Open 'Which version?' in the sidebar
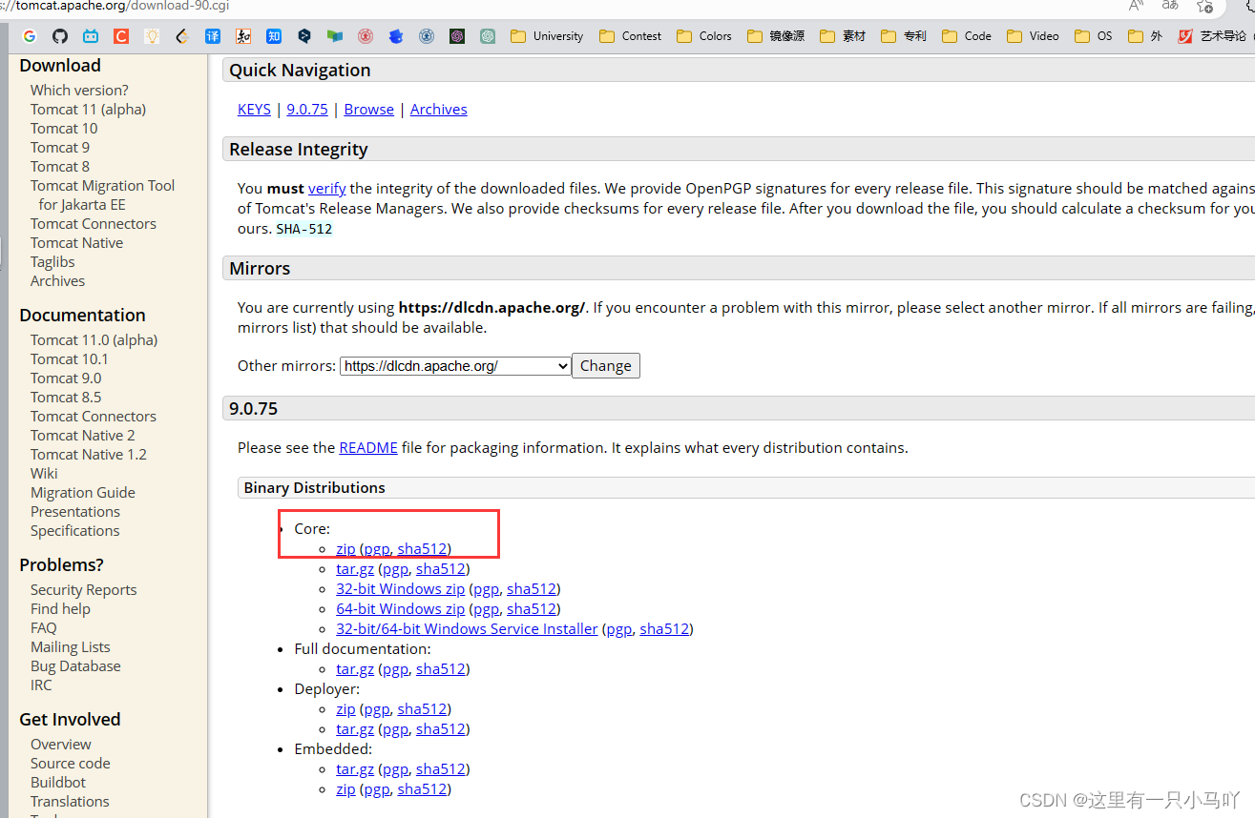The height and width of the screenshot is (818, 1255). pyautogui.click(x=79, y=91)
